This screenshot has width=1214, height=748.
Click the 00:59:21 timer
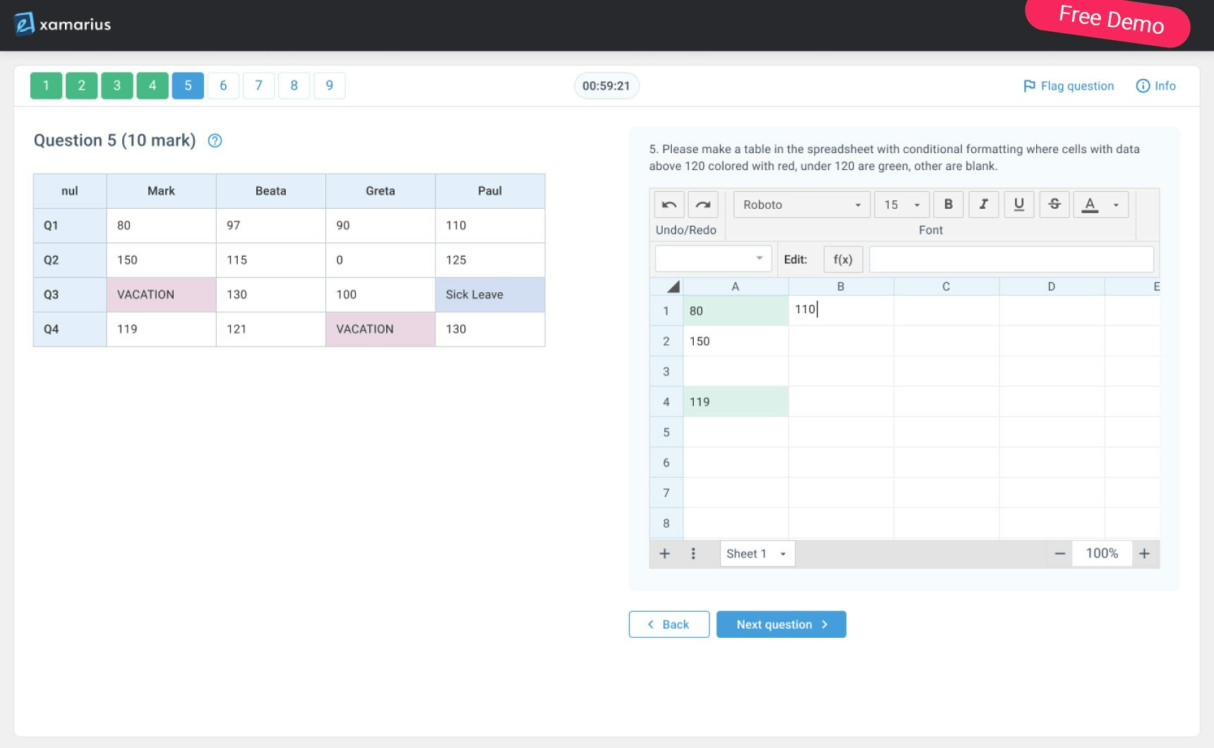(x=606, y=85)
